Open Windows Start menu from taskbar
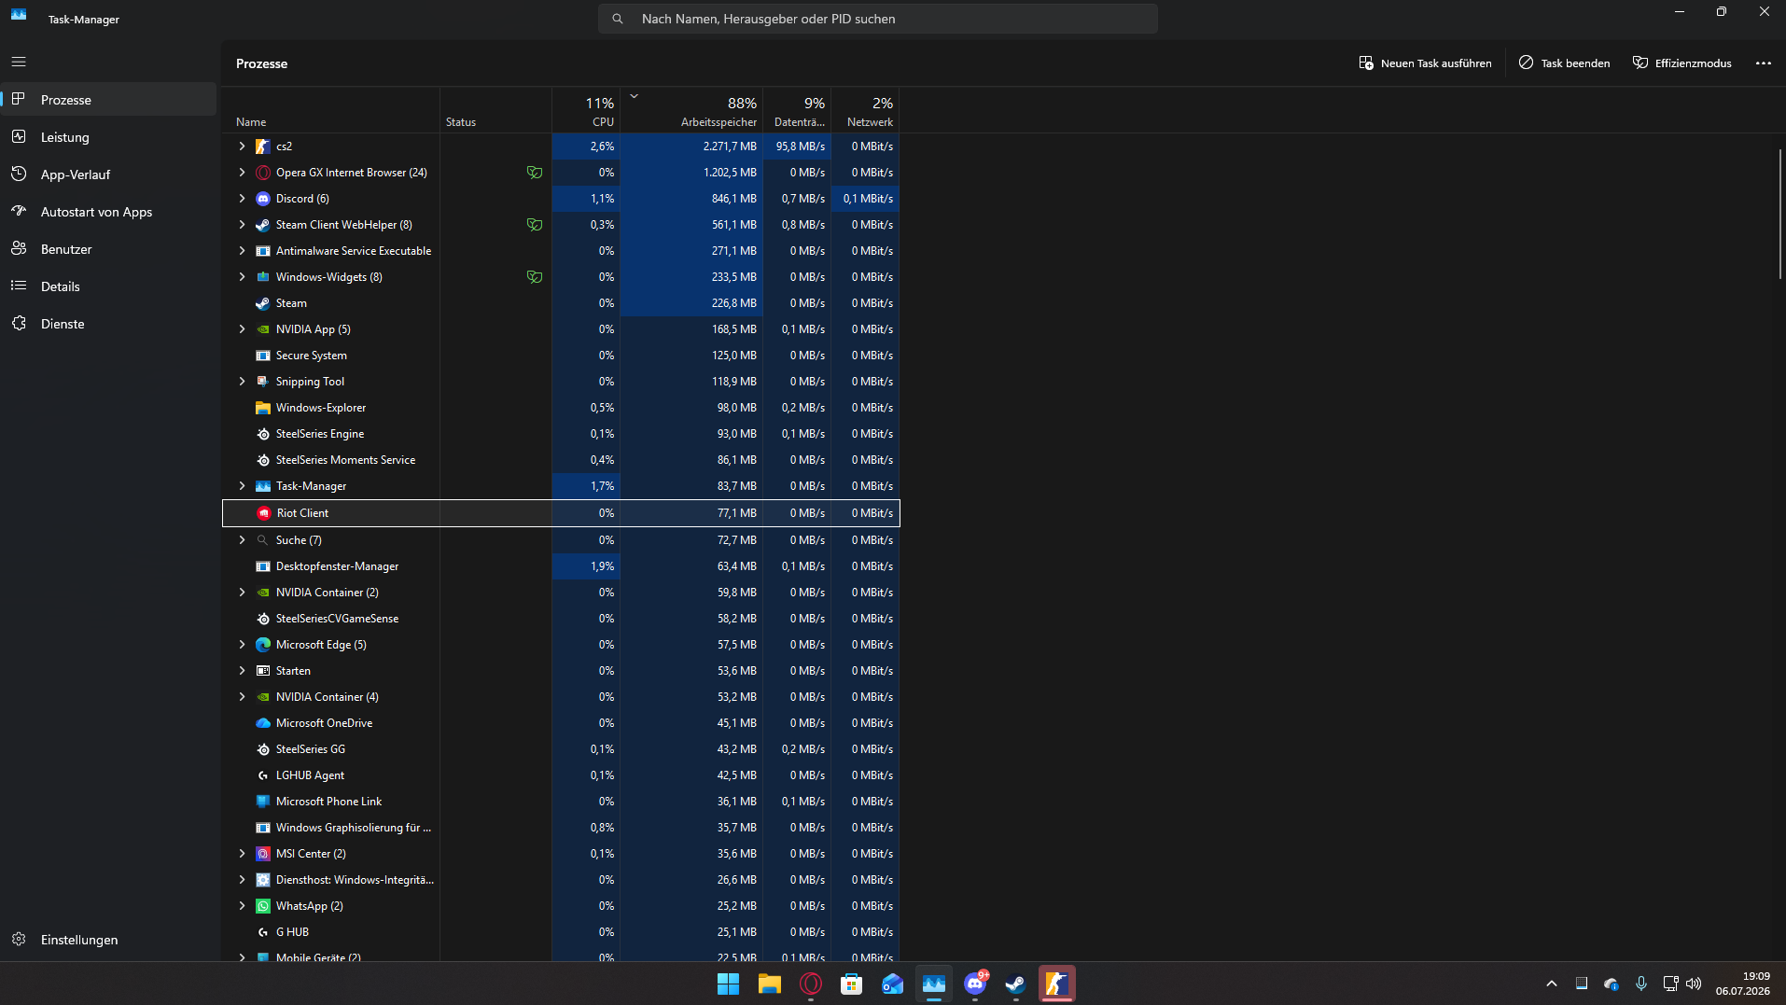Screen dimensions: 1786x1005 729,984
